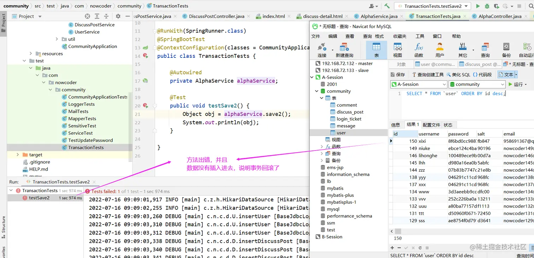Select Navicat View (视图) toolbar icon

coord(398,50)
